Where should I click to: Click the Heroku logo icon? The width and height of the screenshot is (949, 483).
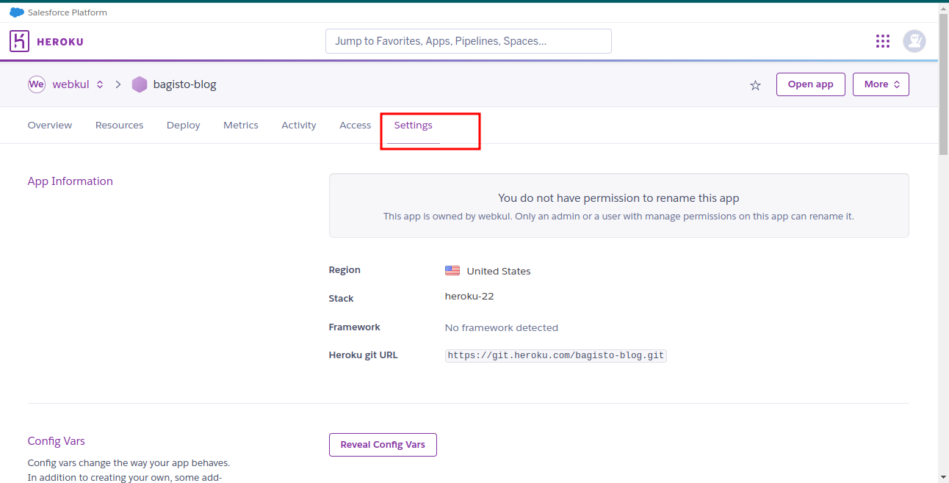point(19,41)
